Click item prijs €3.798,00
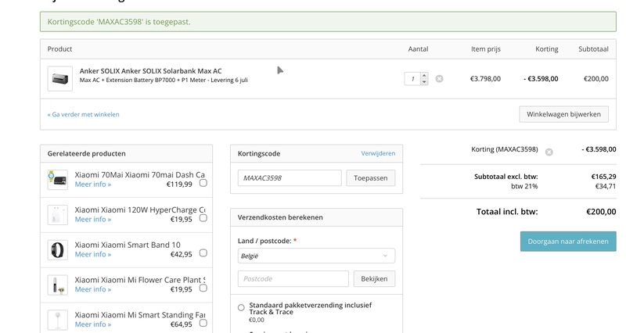Viewport: 626px width, 333px height. pyautogui.click(x=485, y=79)
